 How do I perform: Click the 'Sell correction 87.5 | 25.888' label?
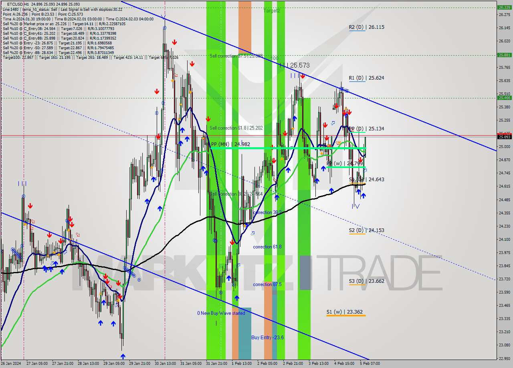tap(236, 56)
